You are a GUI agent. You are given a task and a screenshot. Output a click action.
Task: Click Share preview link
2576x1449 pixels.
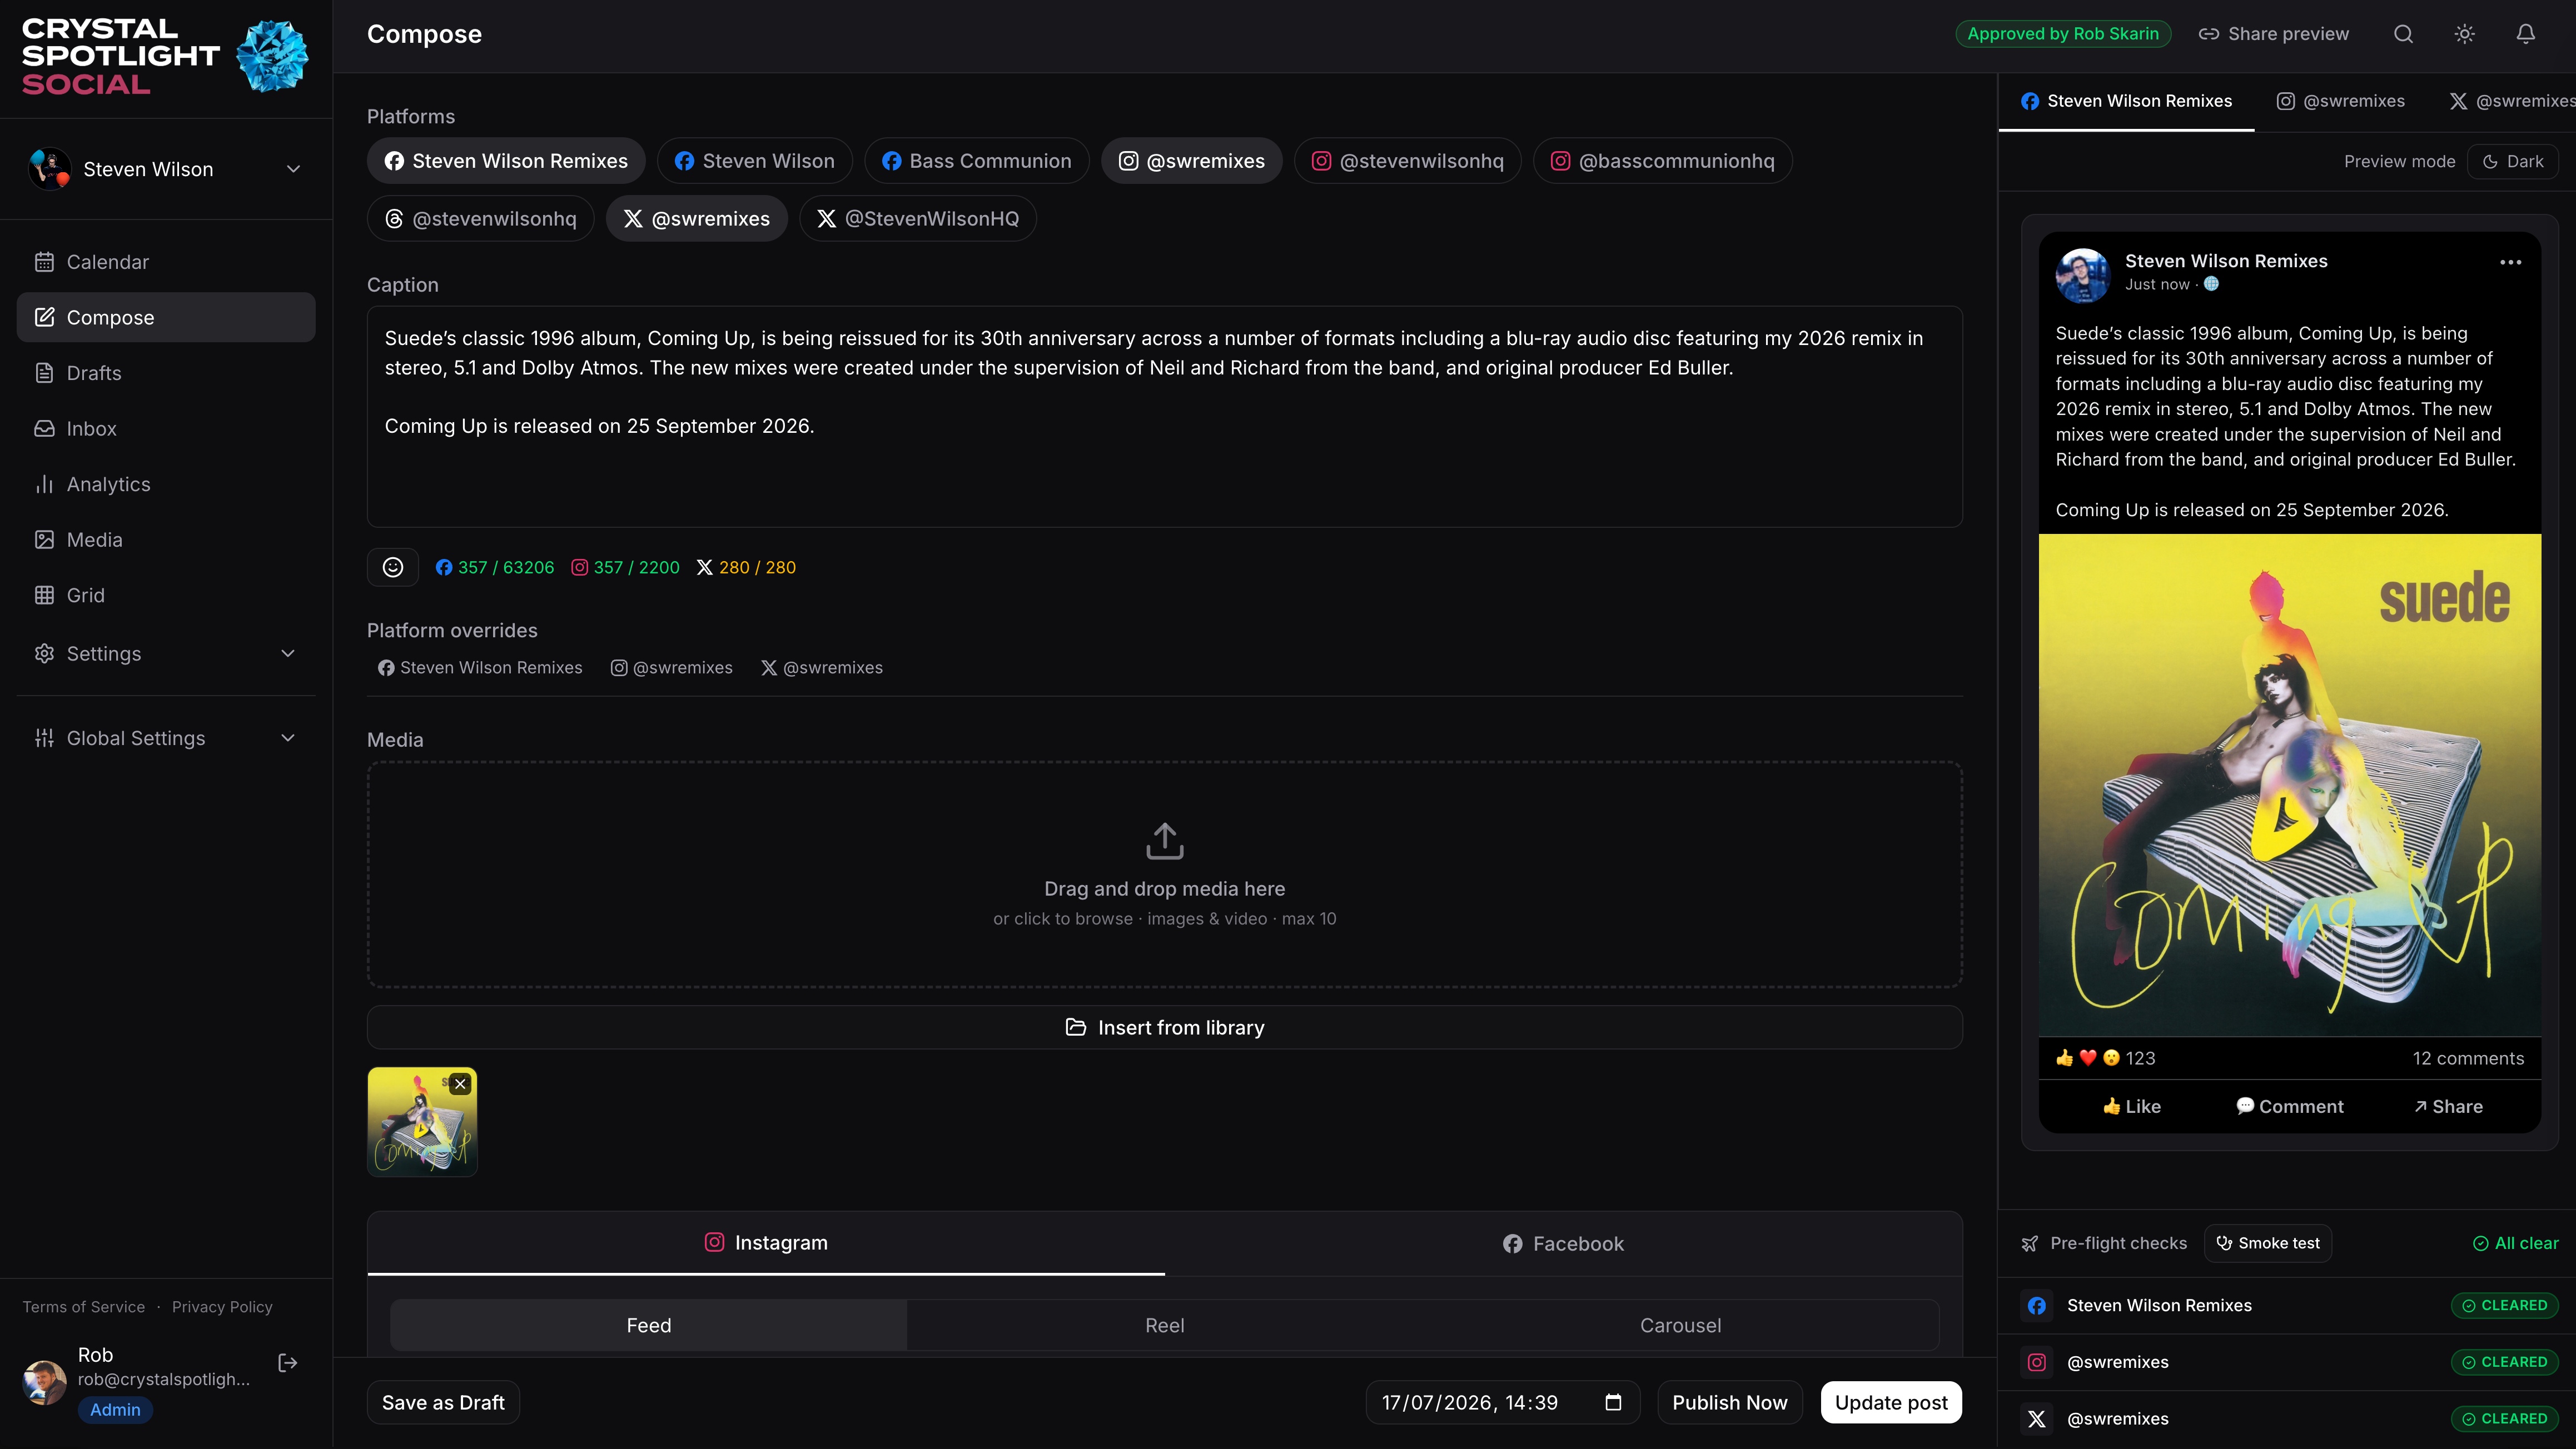click(x=2273, y=34)
